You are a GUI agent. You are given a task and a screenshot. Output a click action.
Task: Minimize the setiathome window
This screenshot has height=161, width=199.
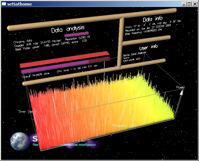pyautogui.click(x=184, y=4)
